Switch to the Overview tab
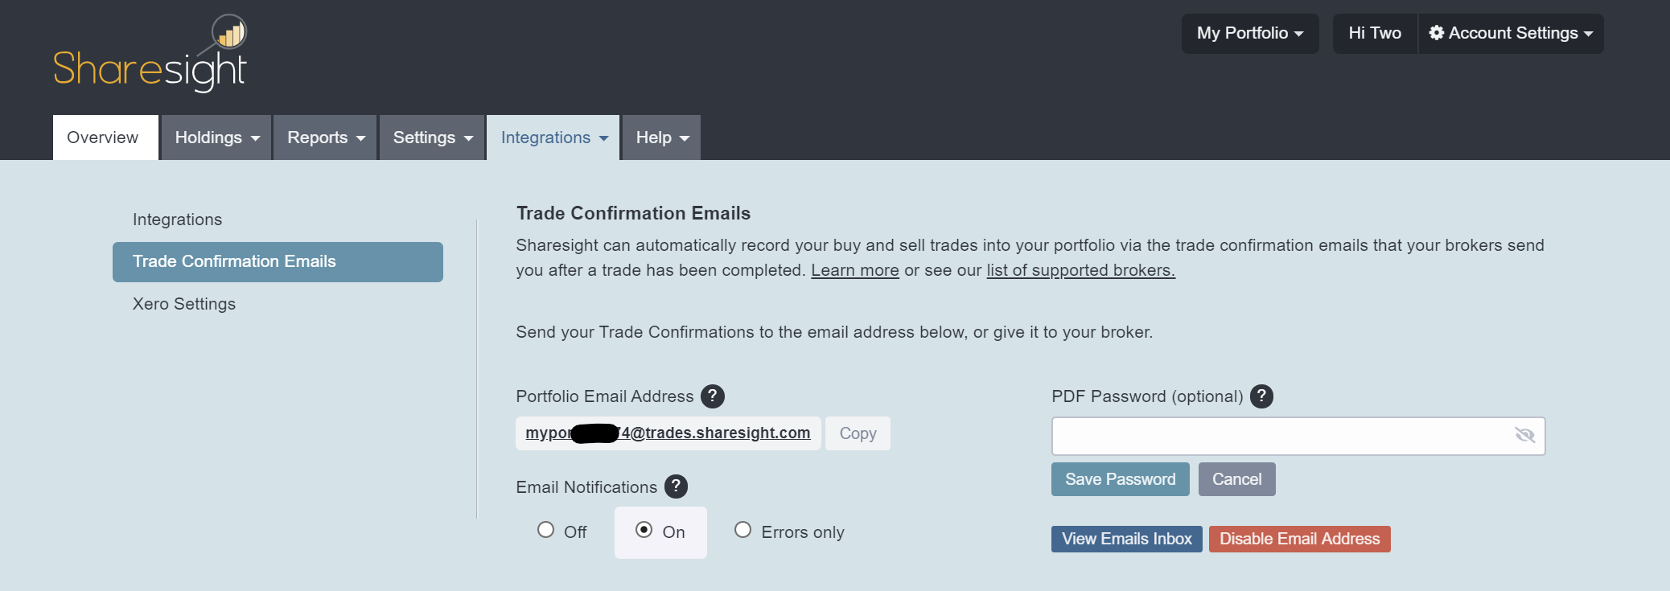1670x591 pixels. 104,137
